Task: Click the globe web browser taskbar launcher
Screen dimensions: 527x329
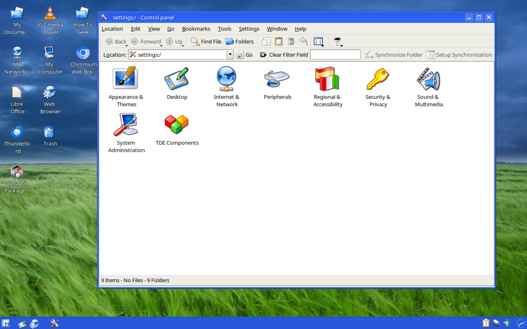Action: pyautogui.click(x=34, y=324)
